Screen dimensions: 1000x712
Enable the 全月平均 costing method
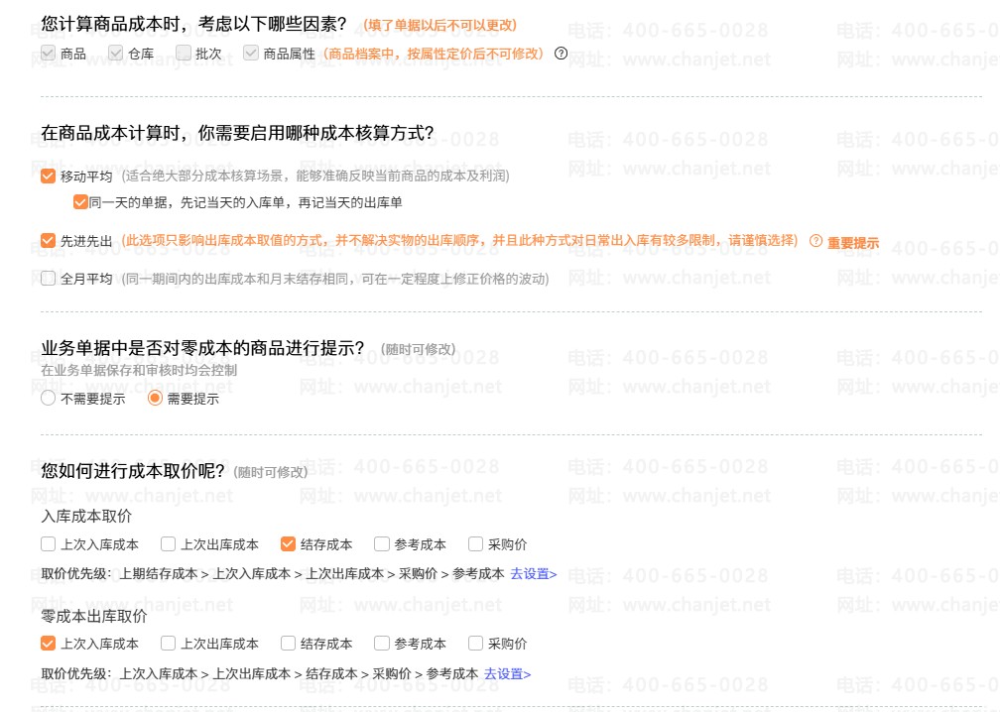pos(48,279)
